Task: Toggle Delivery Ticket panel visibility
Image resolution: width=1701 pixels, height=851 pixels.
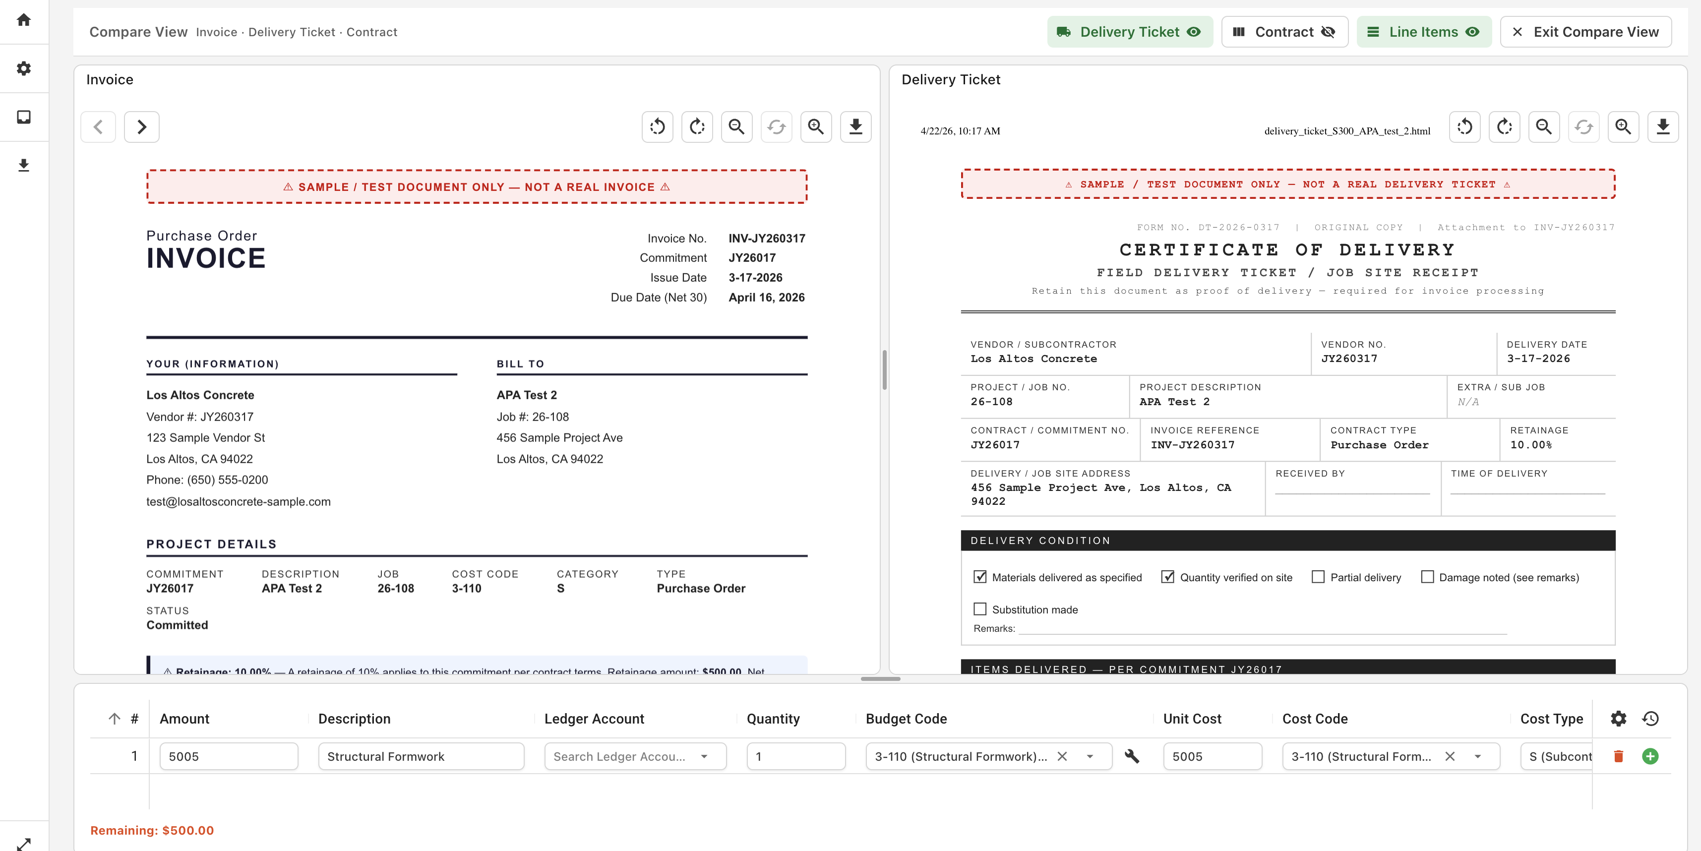Action: [x=1129, y=32]
